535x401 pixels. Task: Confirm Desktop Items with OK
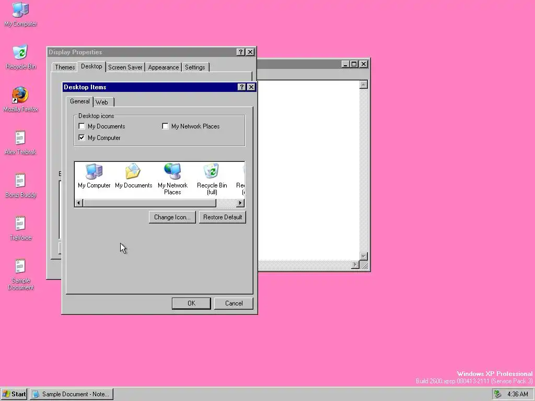[191, 303]
